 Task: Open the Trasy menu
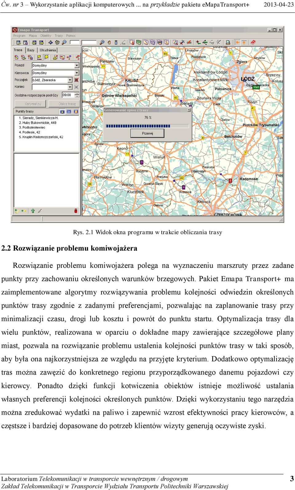click(x=59, y=36)
